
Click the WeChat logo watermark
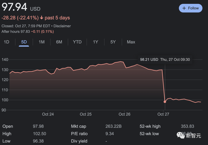coord(180,135)
